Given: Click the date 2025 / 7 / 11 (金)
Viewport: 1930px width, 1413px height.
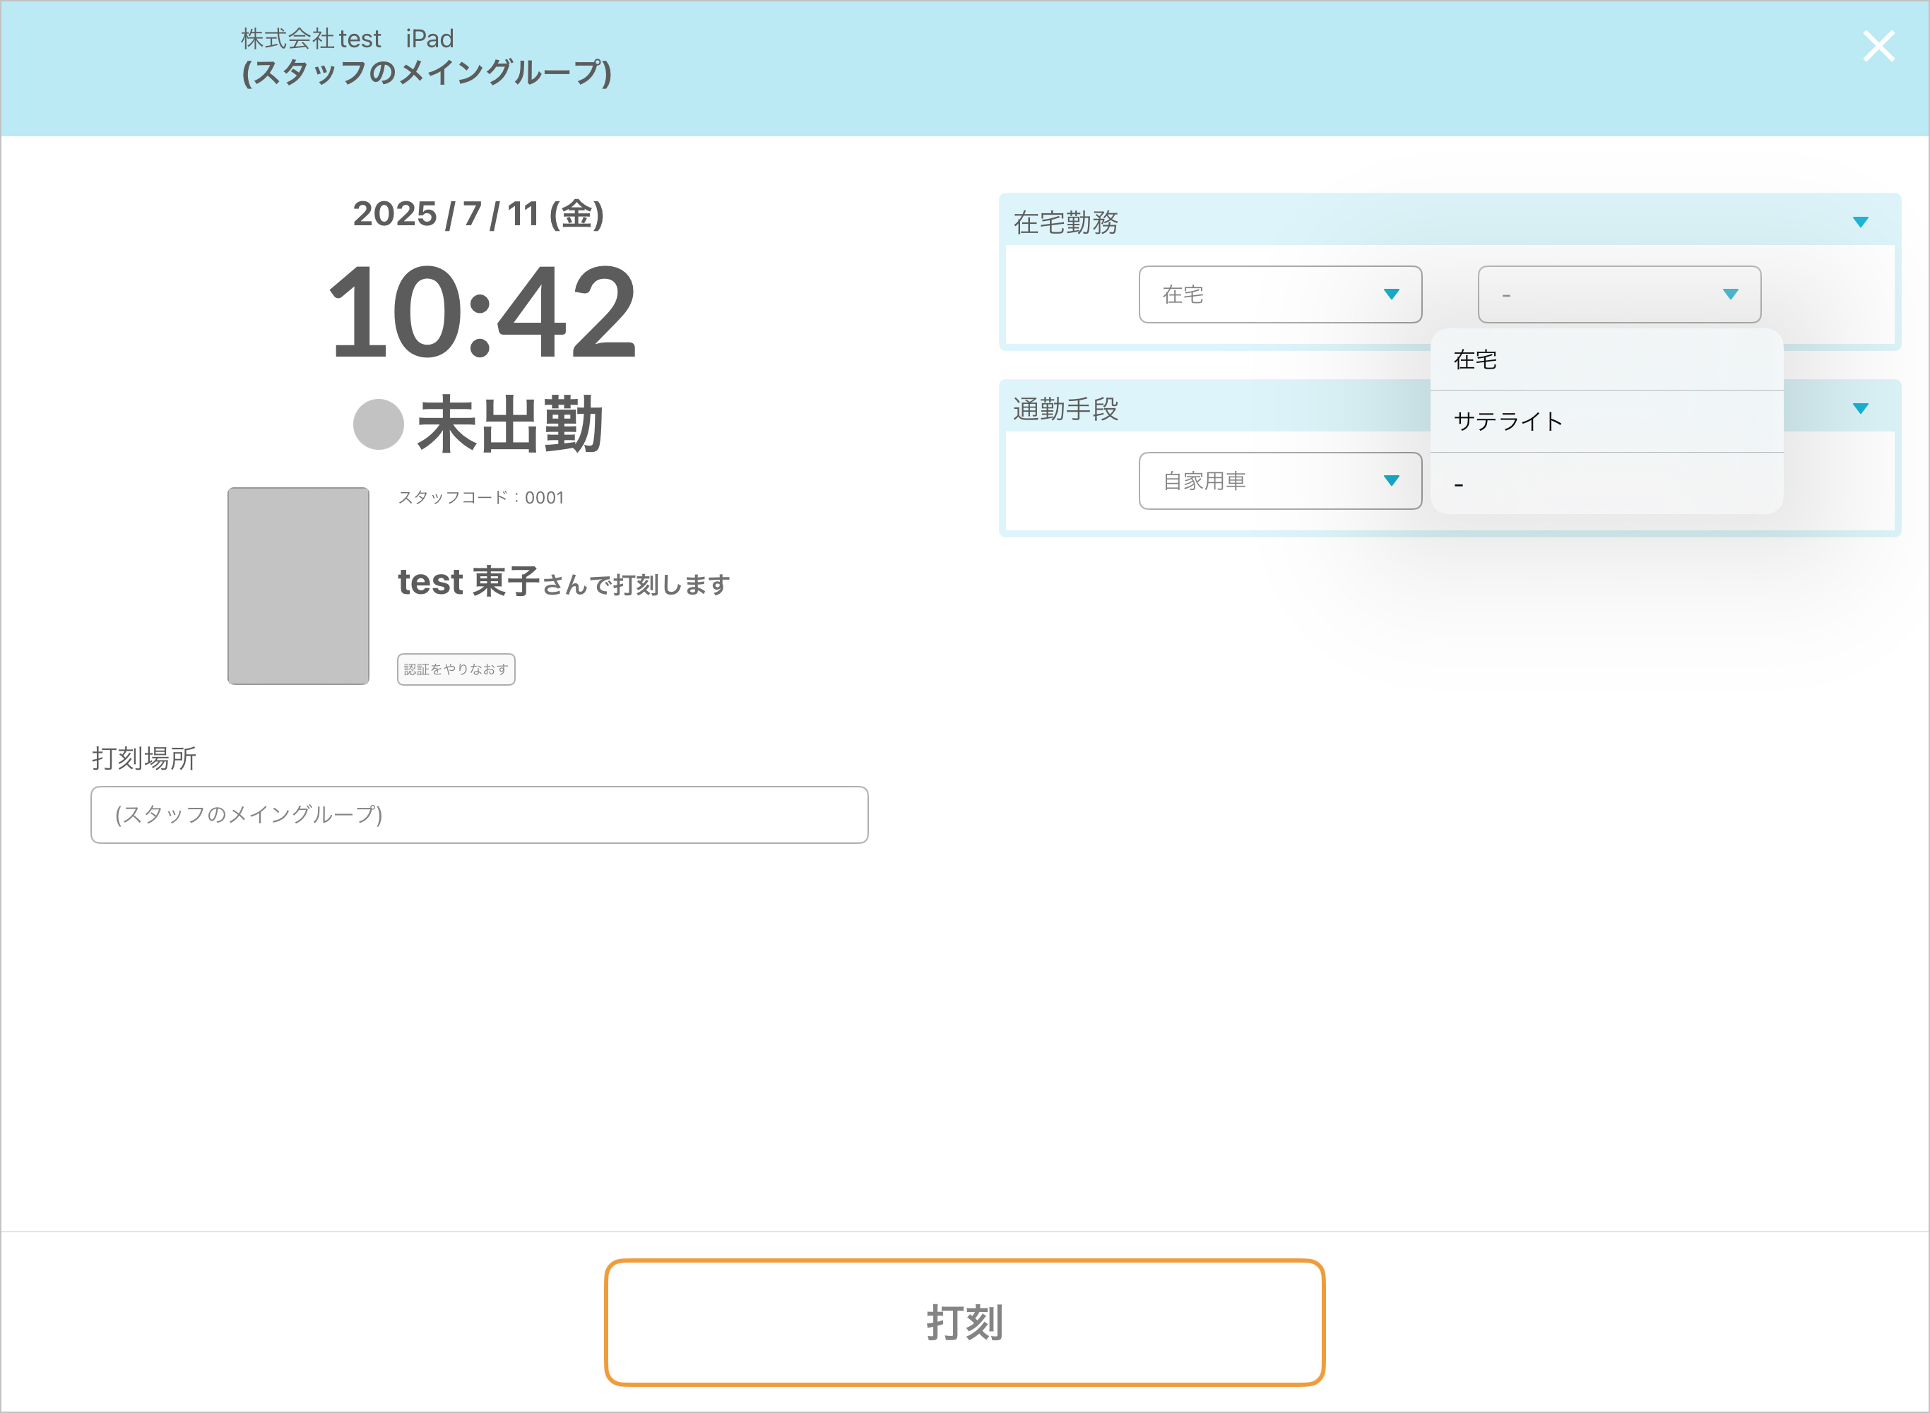Looking at the screenshot, I should tap(478, 214).
